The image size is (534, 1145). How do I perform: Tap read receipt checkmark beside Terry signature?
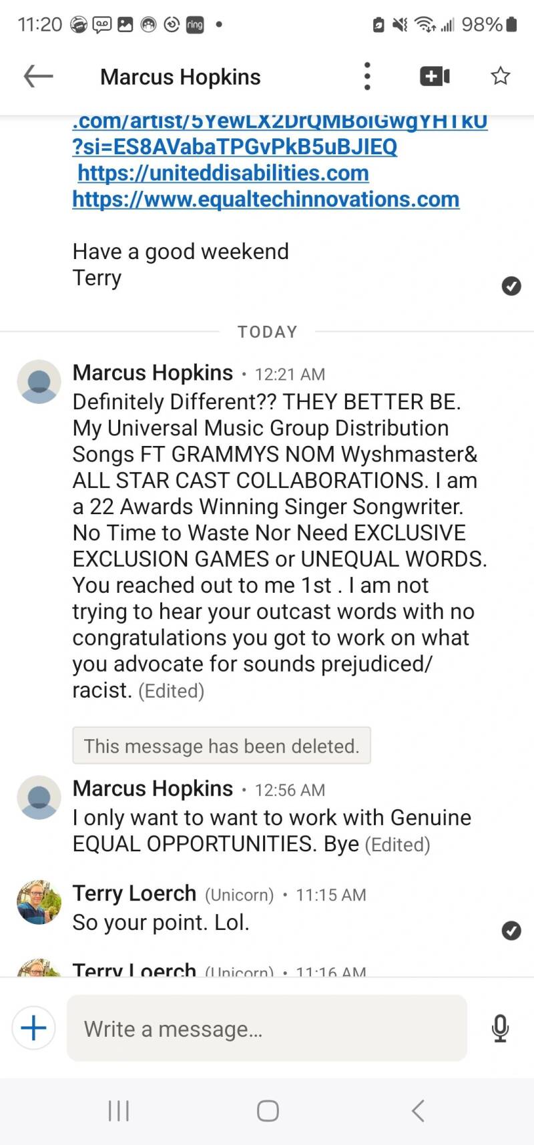[511, 286]
